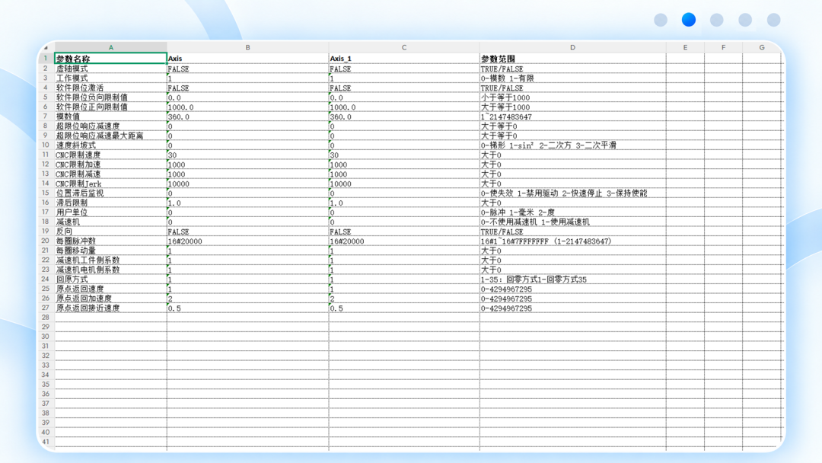Image resolution: width=822 pixels, height=463 pixels.
Task: Click the range cell '0-模数 1-有限'
Action: [x=572, y=78]
